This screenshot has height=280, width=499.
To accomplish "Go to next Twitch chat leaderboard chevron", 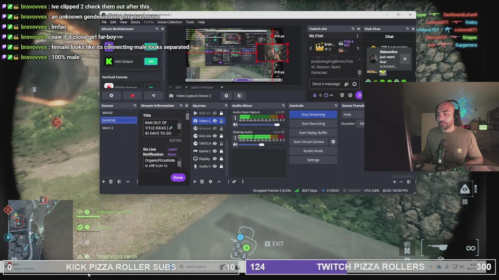I will click(358, 48).
